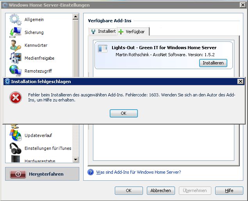
Task: Click the Übernehmen button
Action: 195,190
